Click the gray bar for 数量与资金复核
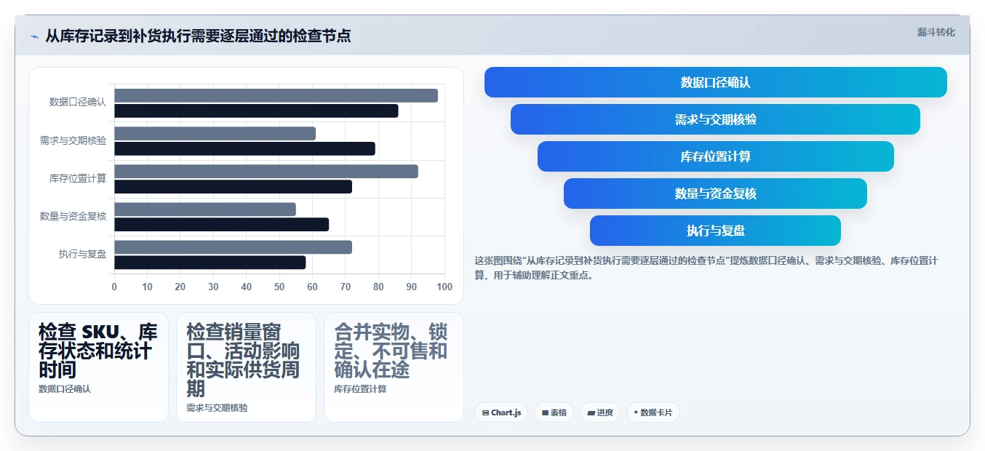Screen dimensions: 985x451 [x=205, y=209]
